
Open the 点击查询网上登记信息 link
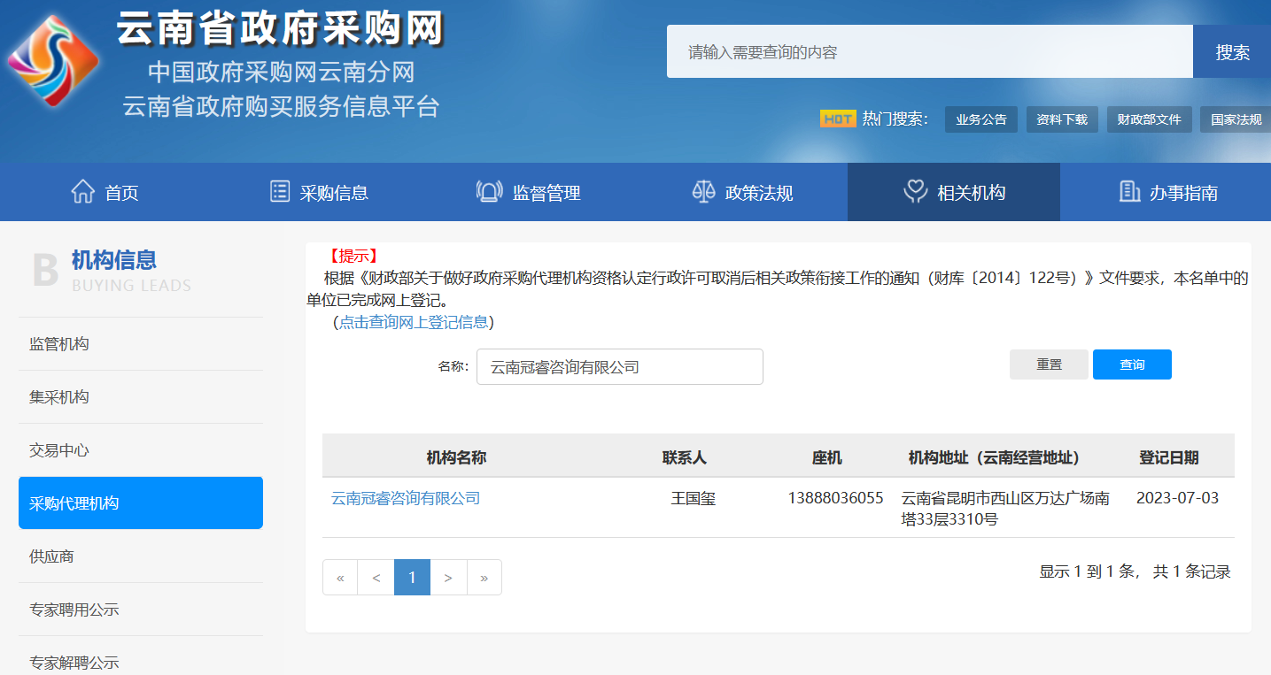click(x=414, y=322)
